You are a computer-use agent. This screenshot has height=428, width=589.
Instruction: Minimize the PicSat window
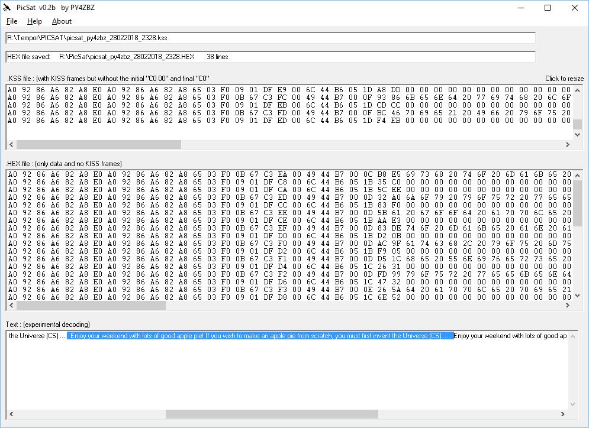point(521,8)
